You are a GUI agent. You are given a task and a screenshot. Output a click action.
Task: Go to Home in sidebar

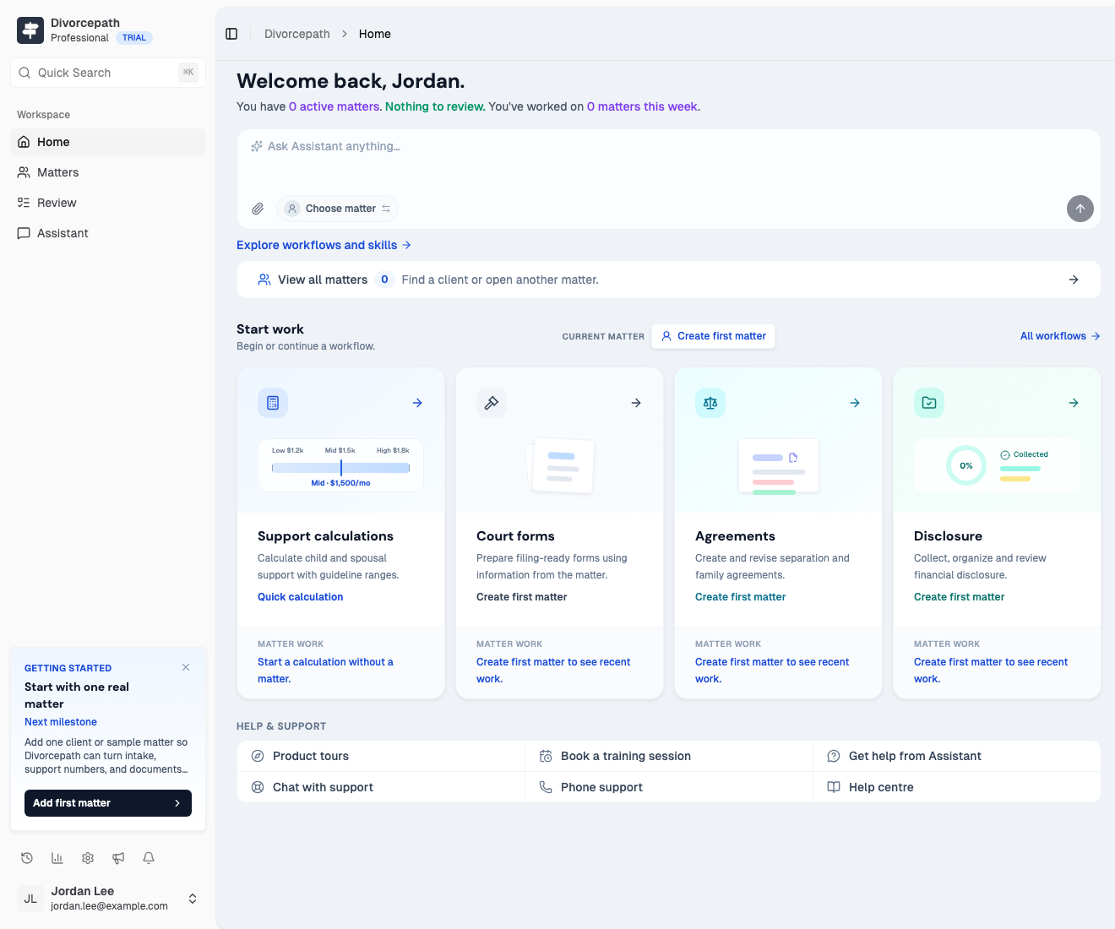coord(108,142)
